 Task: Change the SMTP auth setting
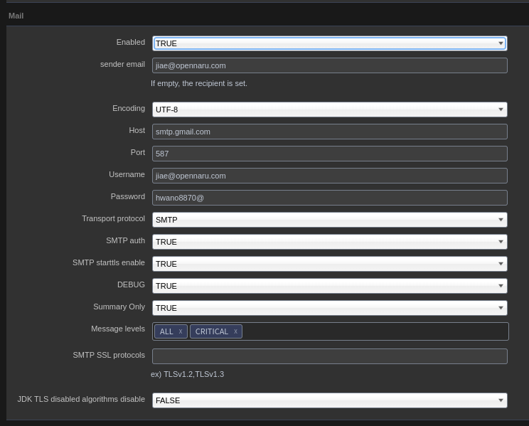click(x=329, y=242)
